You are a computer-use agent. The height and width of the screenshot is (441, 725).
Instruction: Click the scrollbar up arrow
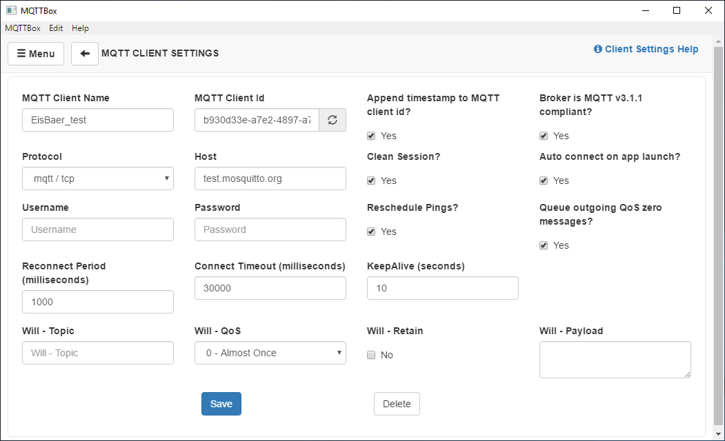click(x=718, y=41)
